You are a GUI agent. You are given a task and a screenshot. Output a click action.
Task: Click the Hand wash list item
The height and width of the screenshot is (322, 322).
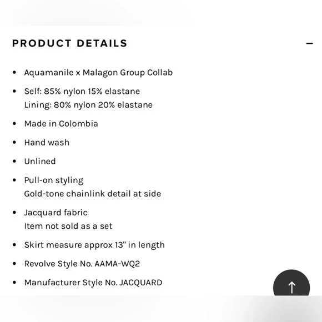[47, 143]
